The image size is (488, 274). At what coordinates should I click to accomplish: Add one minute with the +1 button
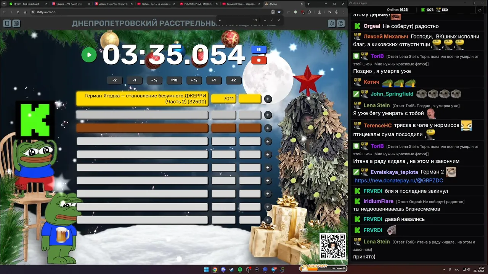tap(214, 80)
